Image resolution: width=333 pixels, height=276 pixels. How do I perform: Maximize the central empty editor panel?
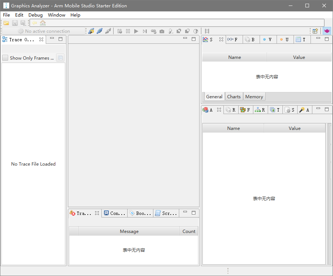pyautogui.click(x=194, y=39)
